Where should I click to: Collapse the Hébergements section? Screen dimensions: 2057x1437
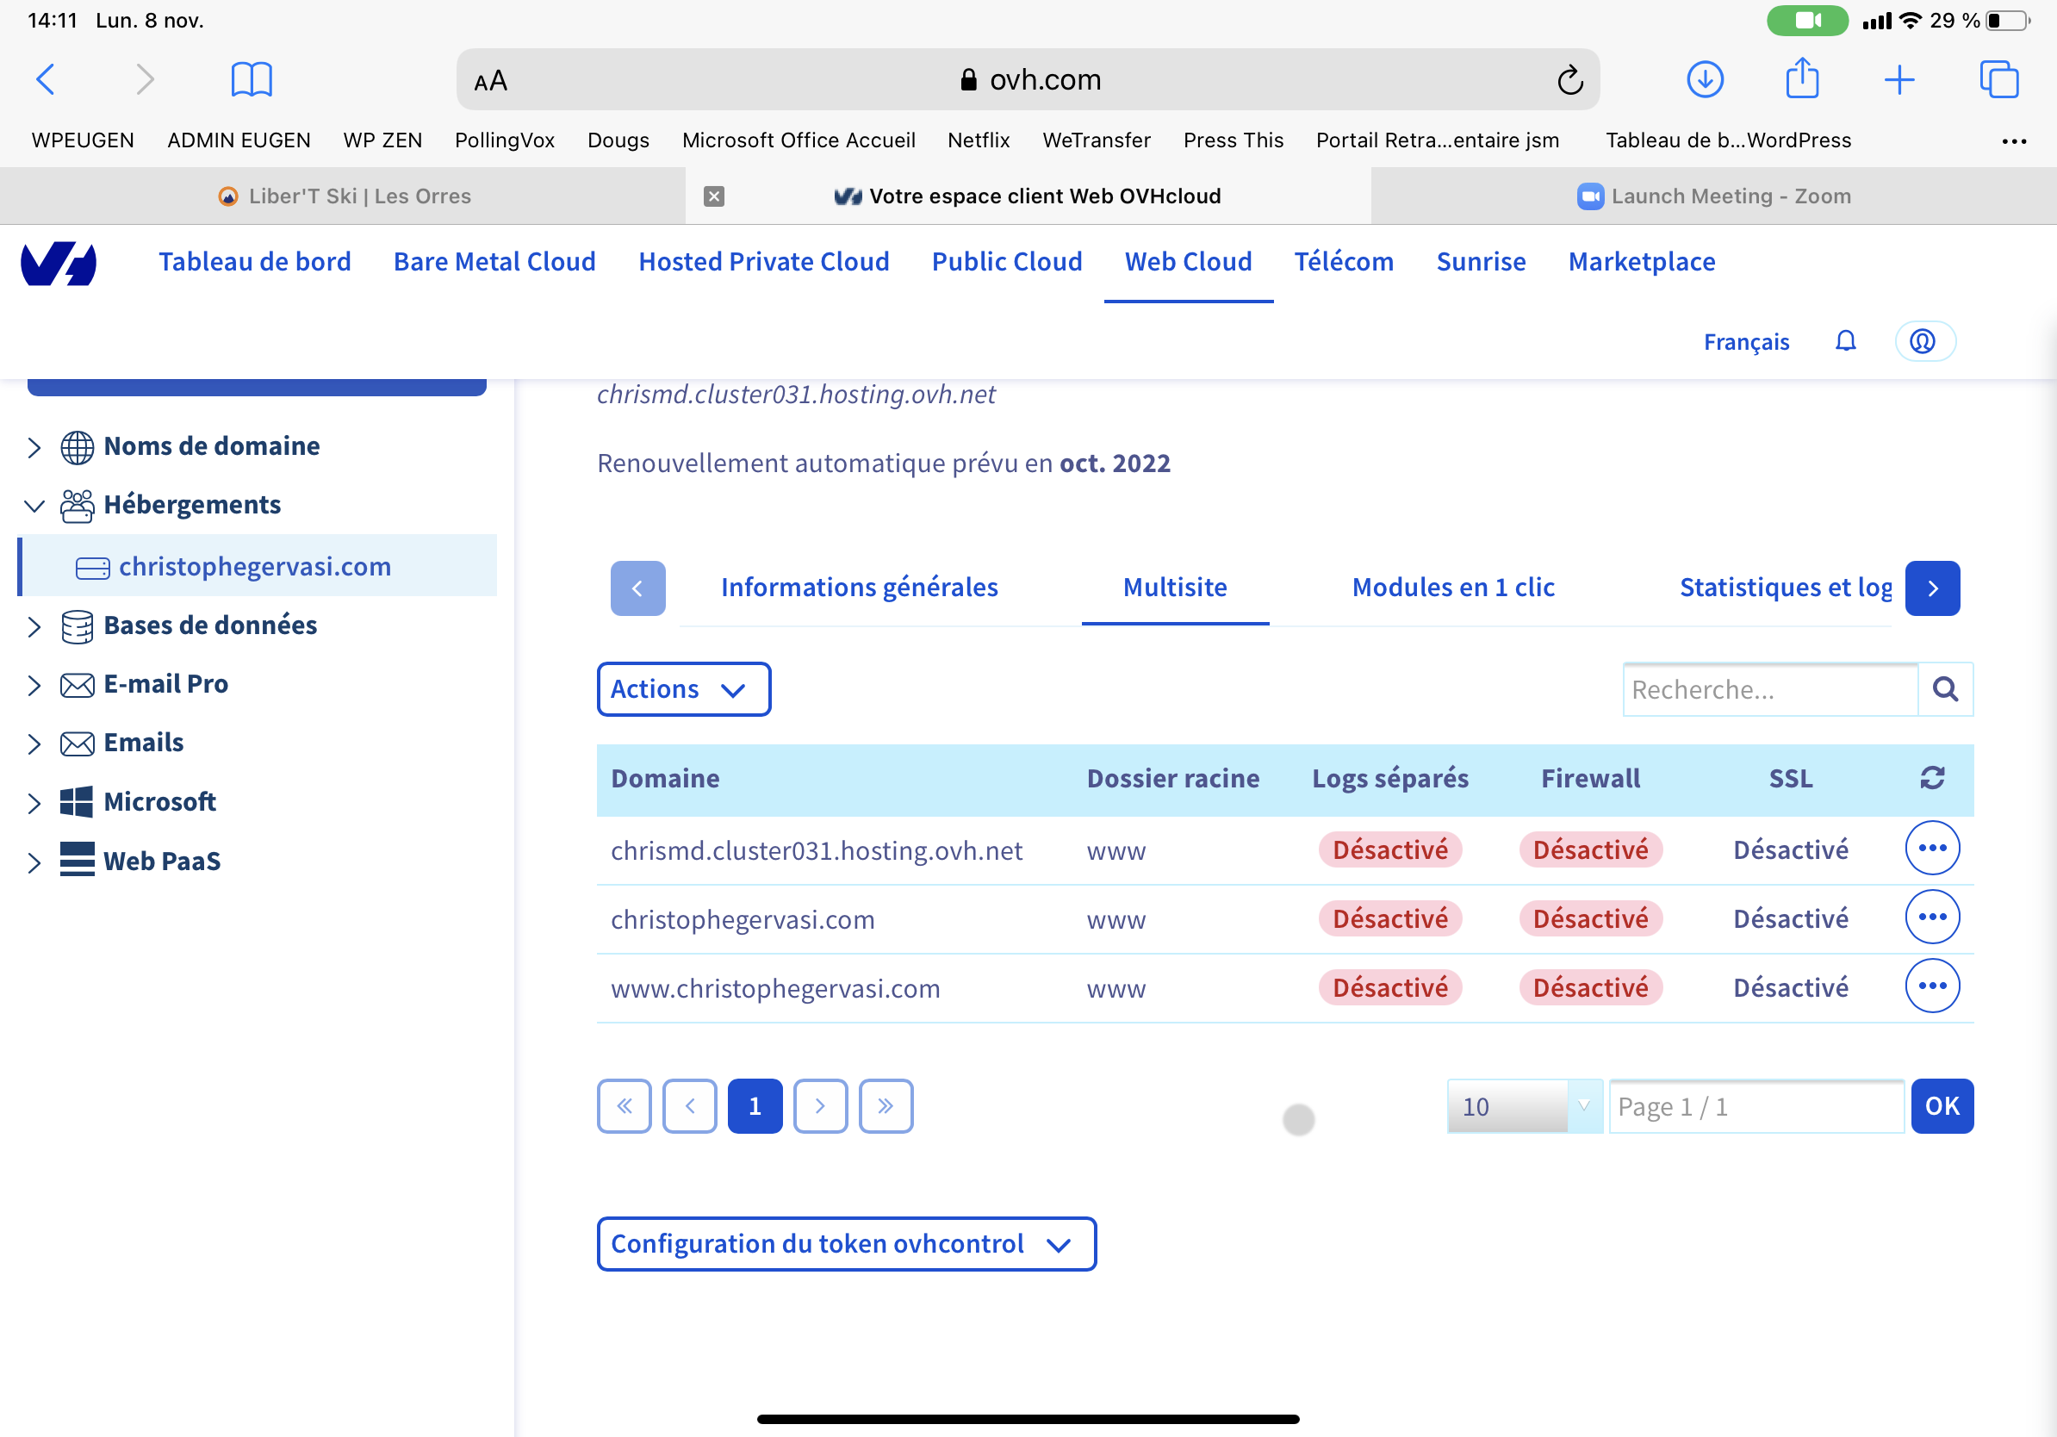(x=34, y=506)
